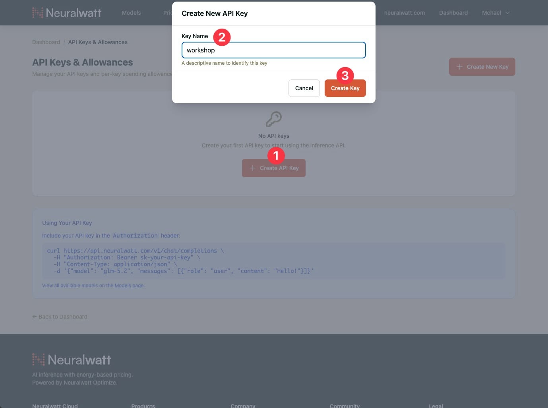Click the 'No API keys' text
The image size is (548, 408).
(274, 136)
